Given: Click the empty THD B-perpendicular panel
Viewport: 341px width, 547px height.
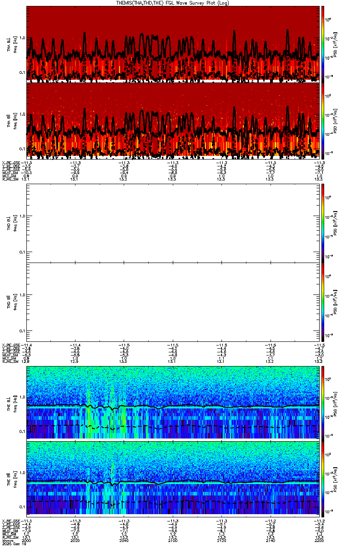Looking at the screenshot, I should [x=173, y=223].
